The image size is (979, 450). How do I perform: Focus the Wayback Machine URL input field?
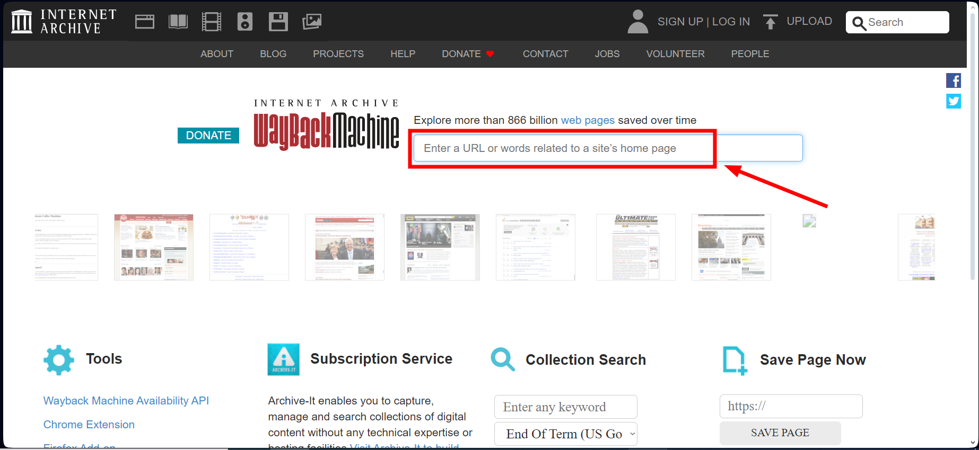[608, 148]
